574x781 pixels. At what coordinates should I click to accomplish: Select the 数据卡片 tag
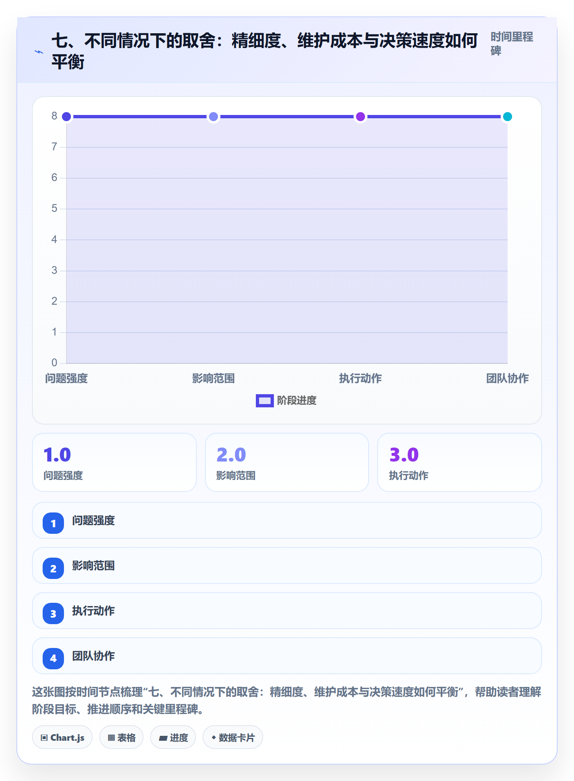click(x=233, y=737)
